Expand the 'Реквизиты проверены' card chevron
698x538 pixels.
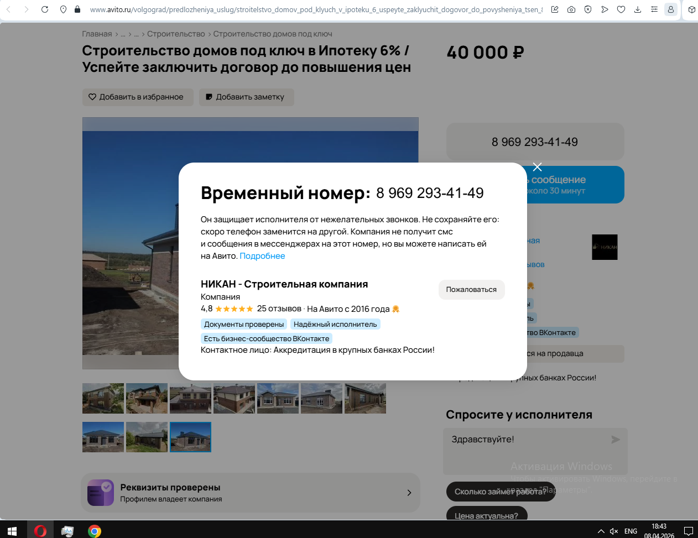tap(409, 493)
